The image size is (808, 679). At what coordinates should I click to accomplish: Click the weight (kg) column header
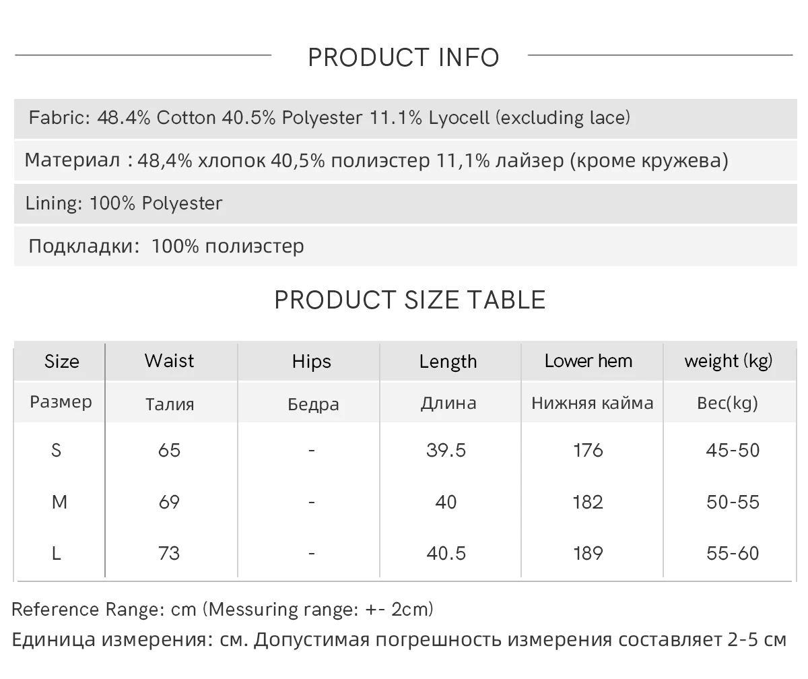(729, 361)
